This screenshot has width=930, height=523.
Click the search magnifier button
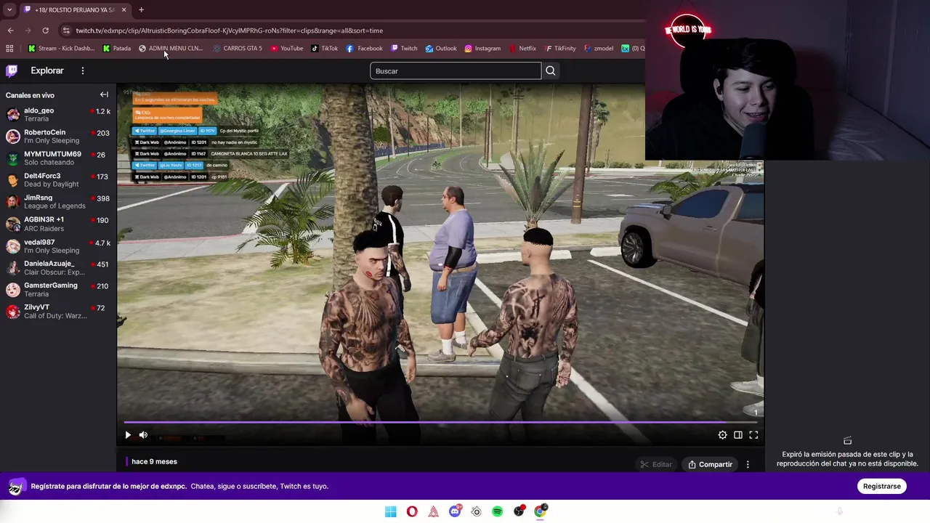point(550,70)
